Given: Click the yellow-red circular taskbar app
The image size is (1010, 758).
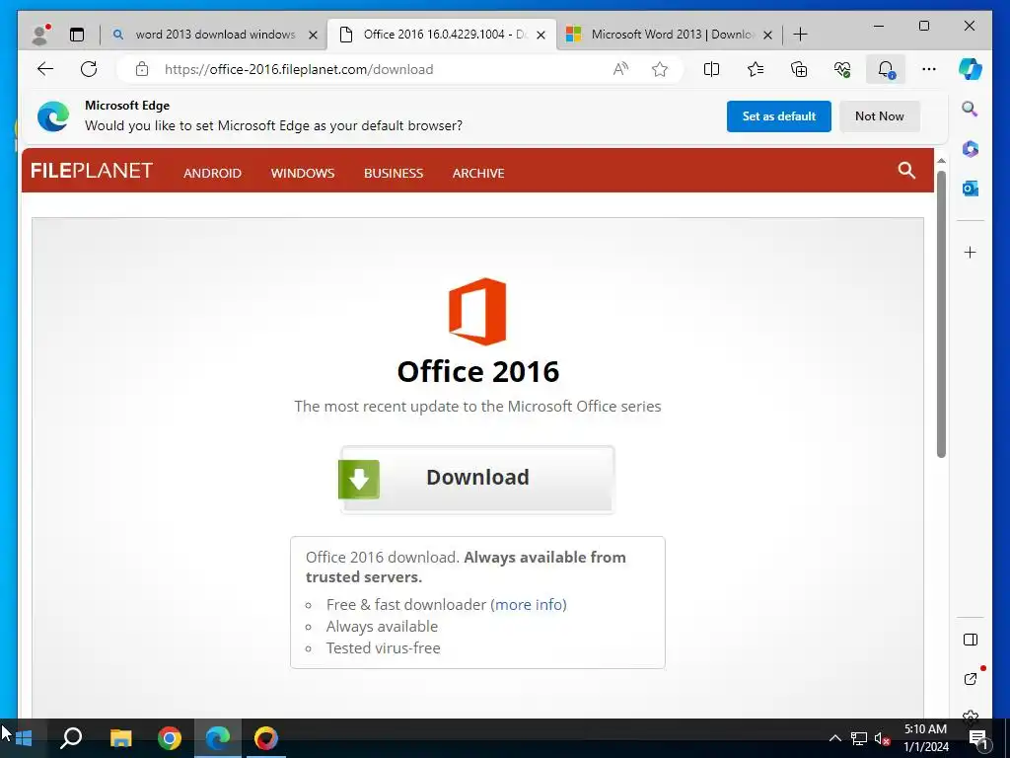Looking at the screenshot, I should pyautogui.click(x=266, y=738).
